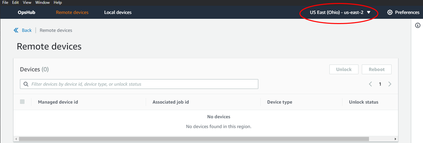Screen dimensions: 423x143
Task: Click the search magnifier icon
Action: pyautogui.click(x=26, y=84)
